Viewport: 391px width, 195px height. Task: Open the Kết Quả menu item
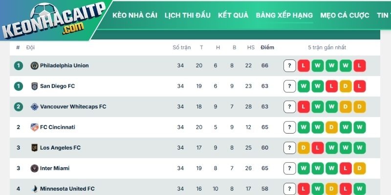pos(233,15)
